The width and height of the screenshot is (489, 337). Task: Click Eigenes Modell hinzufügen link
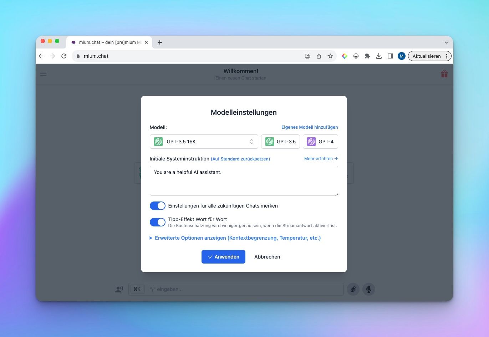[x=310, y=127]
